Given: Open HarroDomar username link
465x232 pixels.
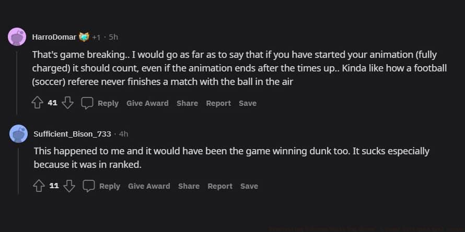Looking at the screenshot, I should pyautogui.click(x=54, y=37).
